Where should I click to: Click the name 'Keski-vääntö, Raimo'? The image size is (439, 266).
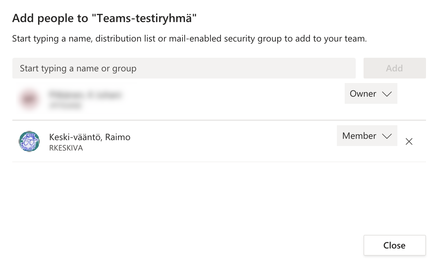tap(90, 137)
